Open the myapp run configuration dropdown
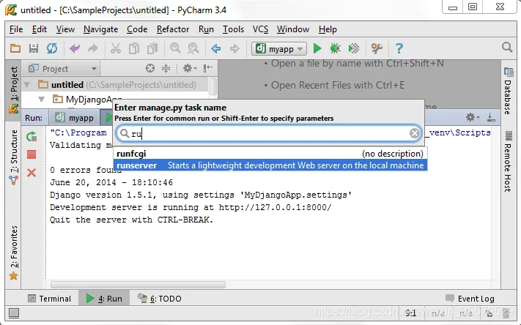The width and height of the screenshot is (521, 325). point(279,49)
